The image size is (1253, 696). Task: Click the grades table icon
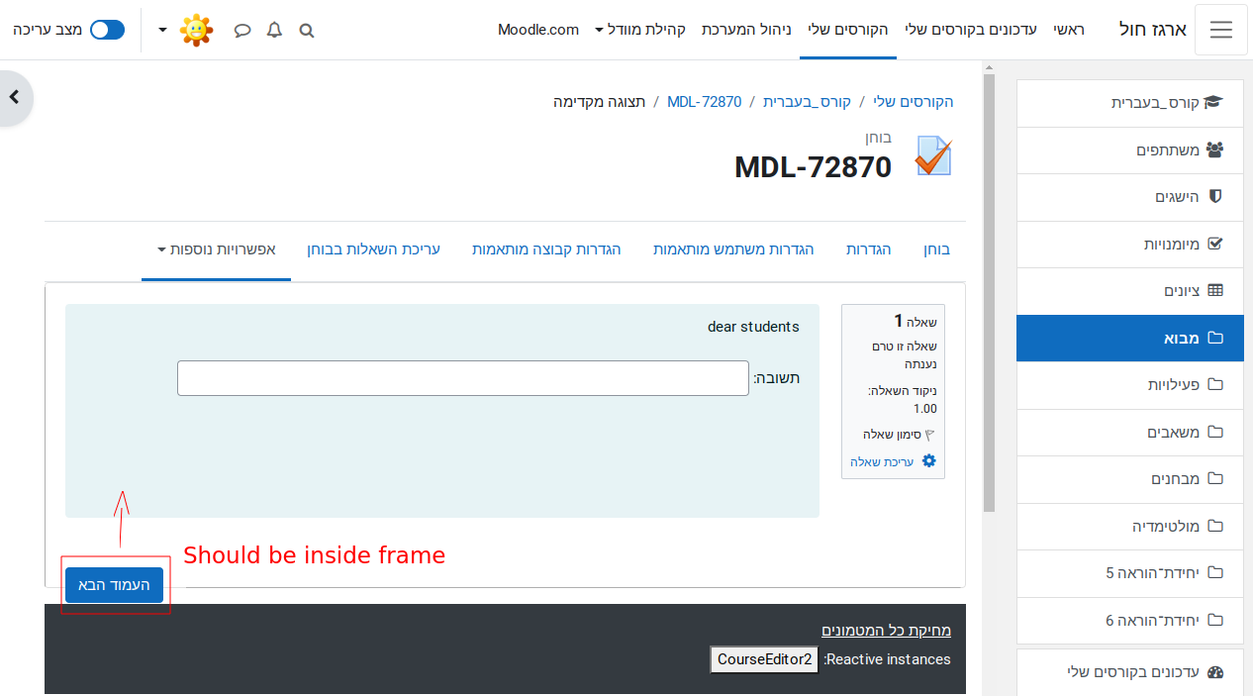point(1216,290)
